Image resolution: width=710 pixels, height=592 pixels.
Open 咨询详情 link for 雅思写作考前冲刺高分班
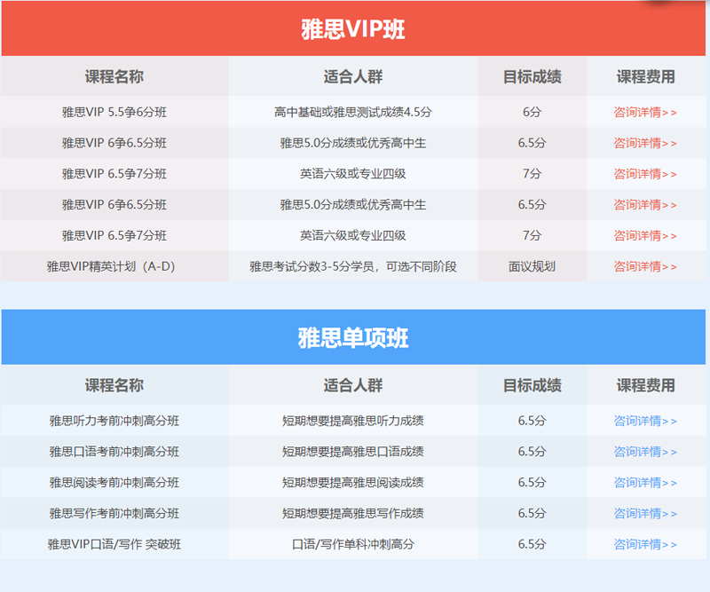coord(645,513)
